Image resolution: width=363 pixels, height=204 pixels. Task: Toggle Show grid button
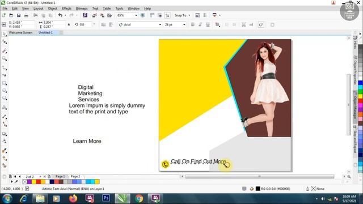point(160,15)
